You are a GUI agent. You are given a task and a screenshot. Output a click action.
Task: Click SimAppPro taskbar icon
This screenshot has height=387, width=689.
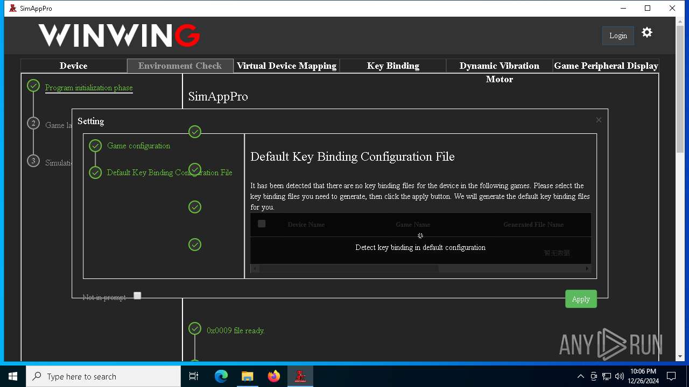pyautogui.click(x=300, y=376)
